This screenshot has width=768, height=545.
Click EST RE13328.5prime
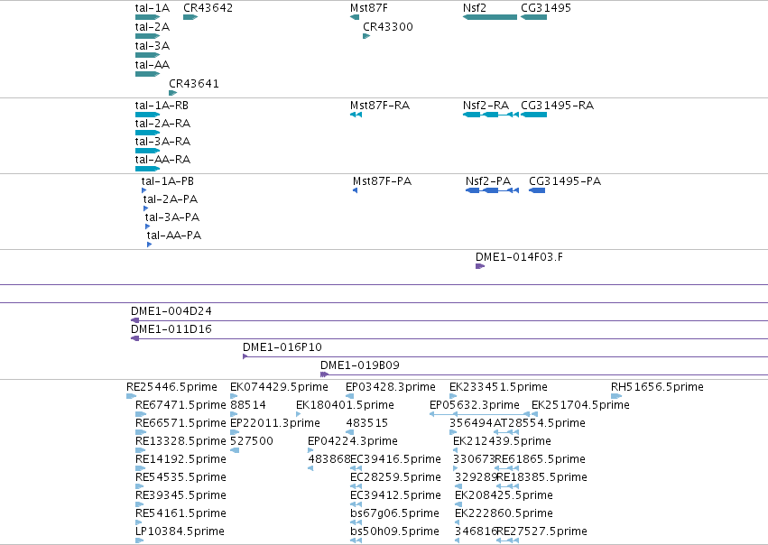pos(140,450)
